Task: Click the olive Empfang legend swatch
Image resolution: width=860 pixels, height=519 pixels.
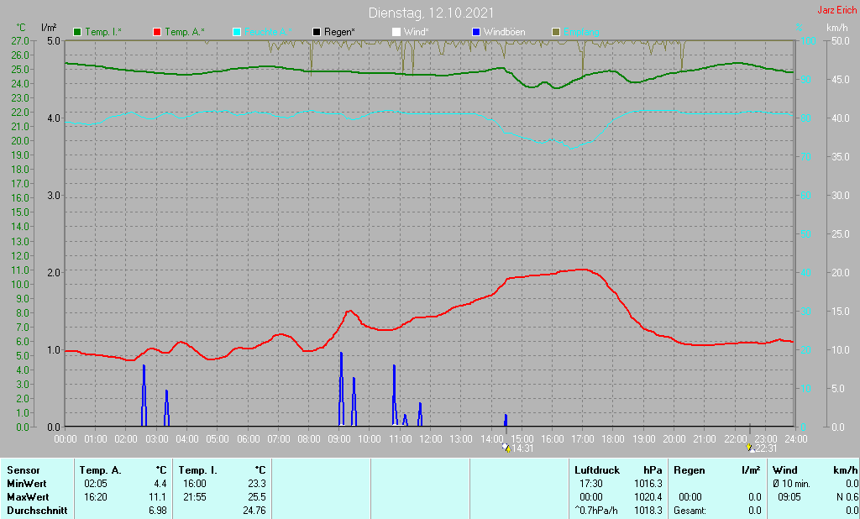Action: click(556, 32)
